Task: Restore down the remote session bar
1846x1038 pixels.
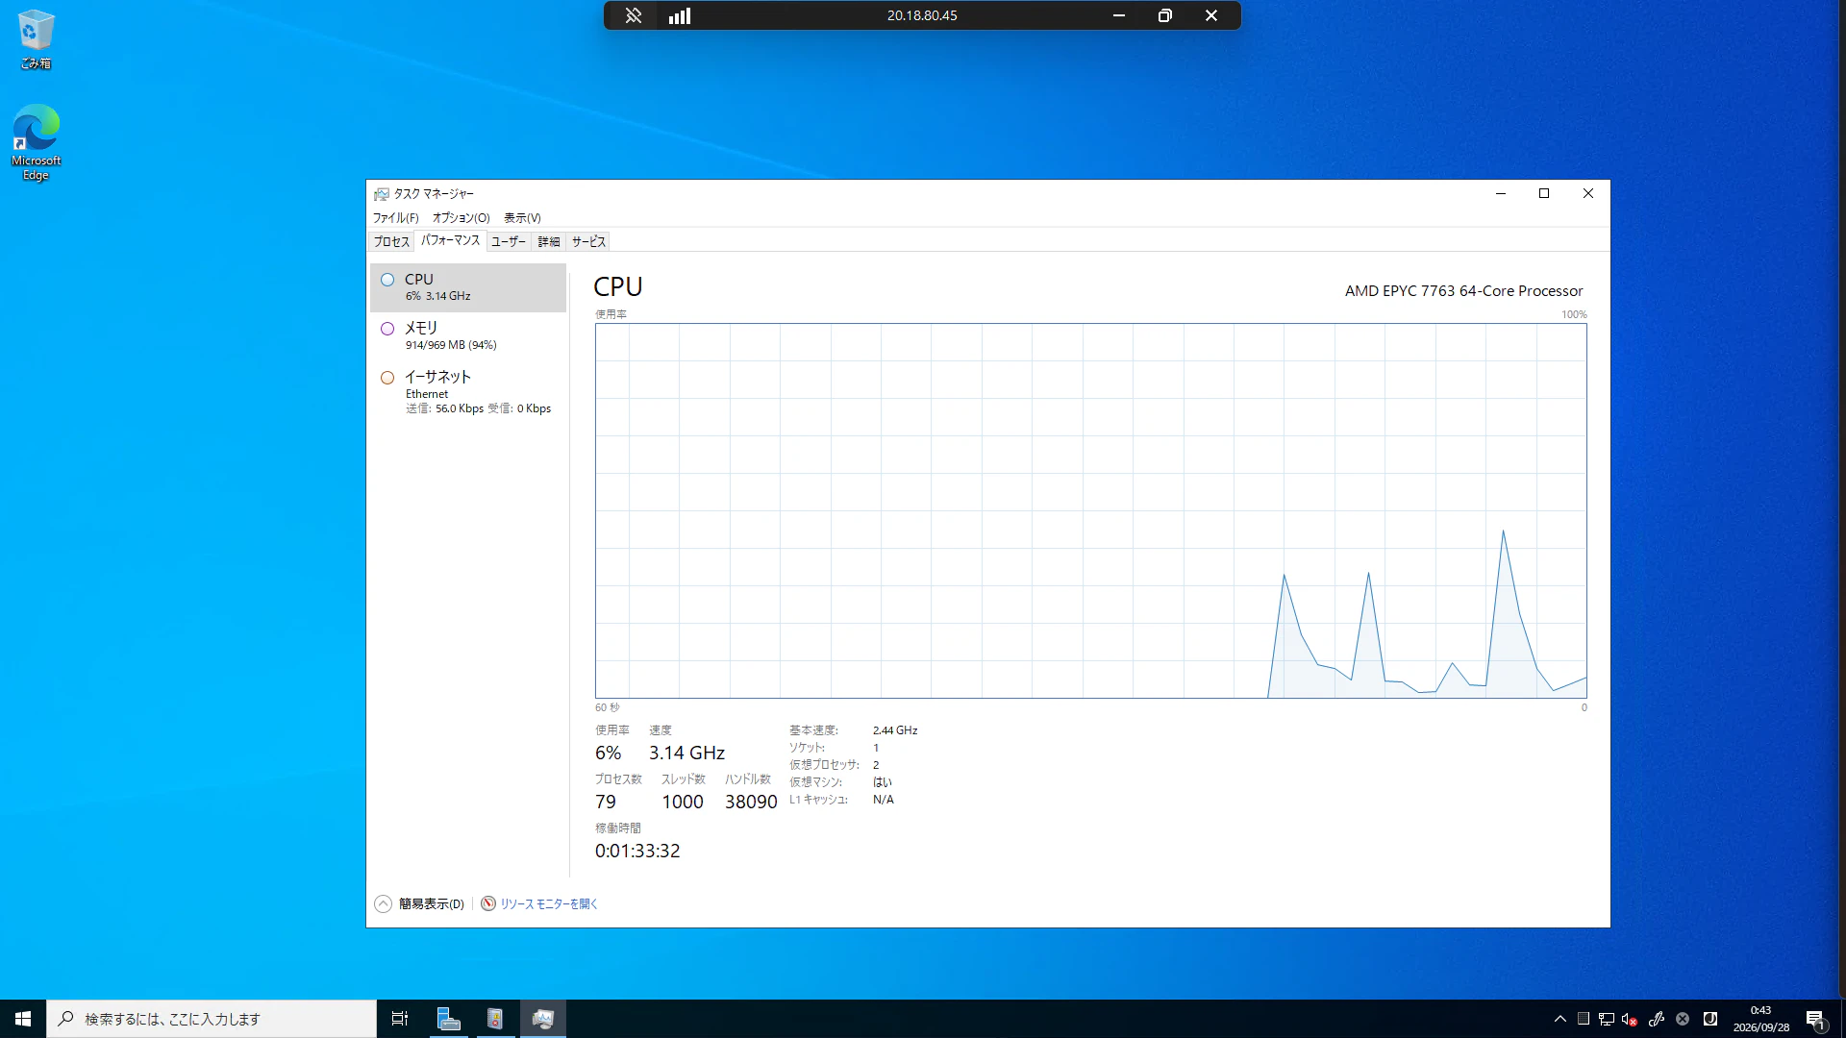Action: [1164, 15]
